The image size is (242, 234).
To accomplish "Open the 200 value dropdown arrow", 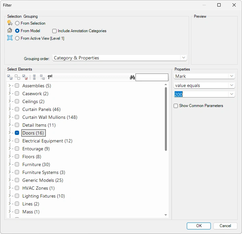I will (x=231, y=94).
